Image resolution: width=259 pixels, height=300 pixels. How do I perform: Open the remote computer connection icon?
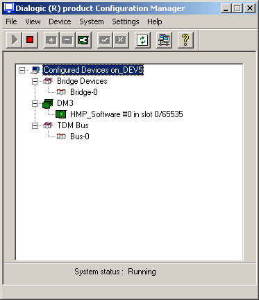(164, 40)
